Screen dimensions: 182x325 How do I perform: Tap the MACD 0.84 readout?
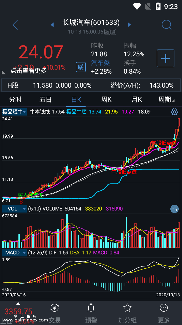coord(106,253)
